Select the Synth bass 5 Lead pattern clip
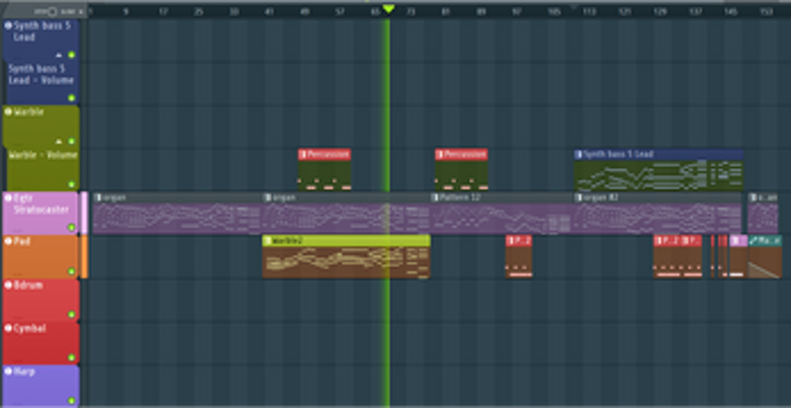Screen dimensions: 791x408 (659, 170)
